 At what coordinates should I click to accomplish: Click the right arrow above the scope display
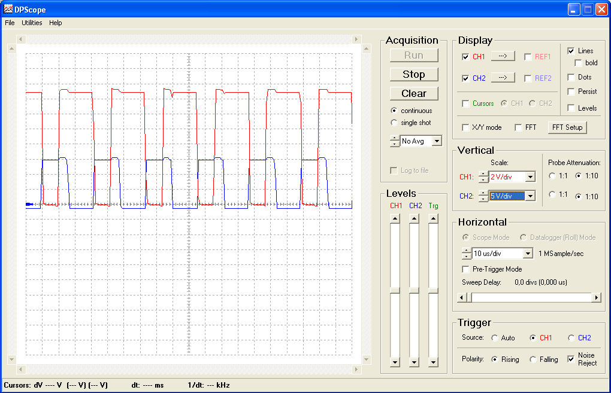[356, 39]
